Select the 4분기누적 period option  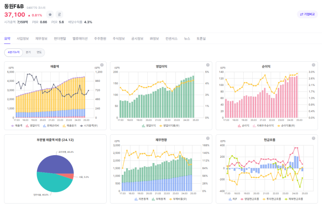point(14,53)
